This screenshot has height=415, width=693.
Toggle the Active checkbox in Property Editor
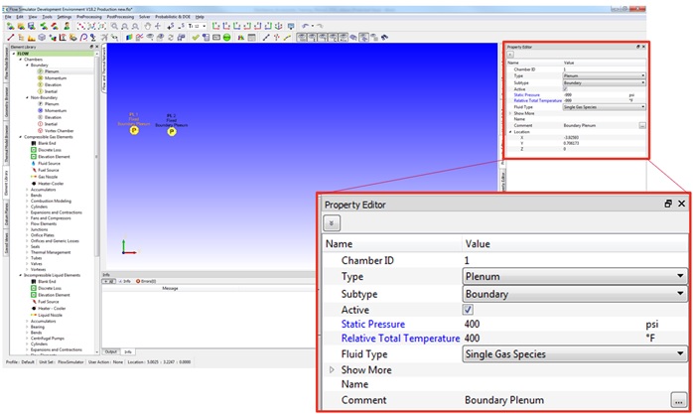coord(469,309)
